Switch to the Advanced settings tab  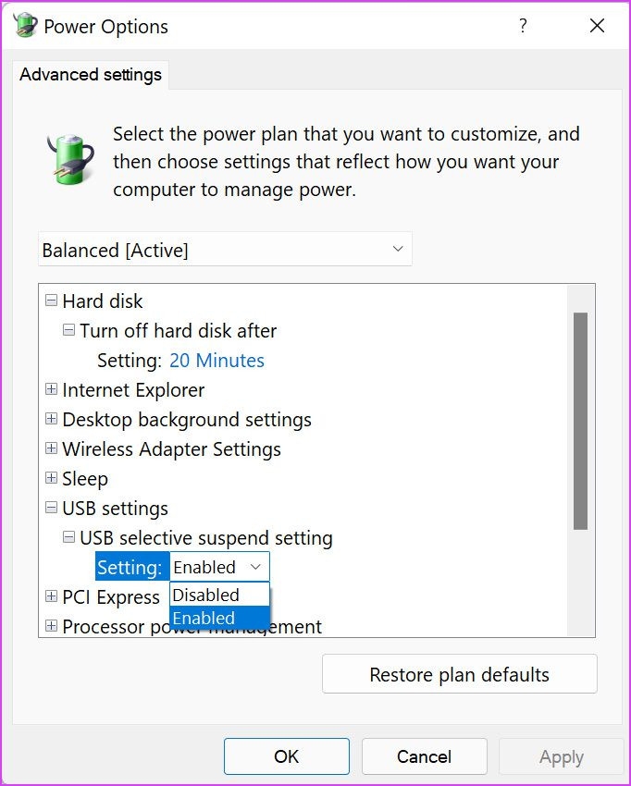click(90, 74)
